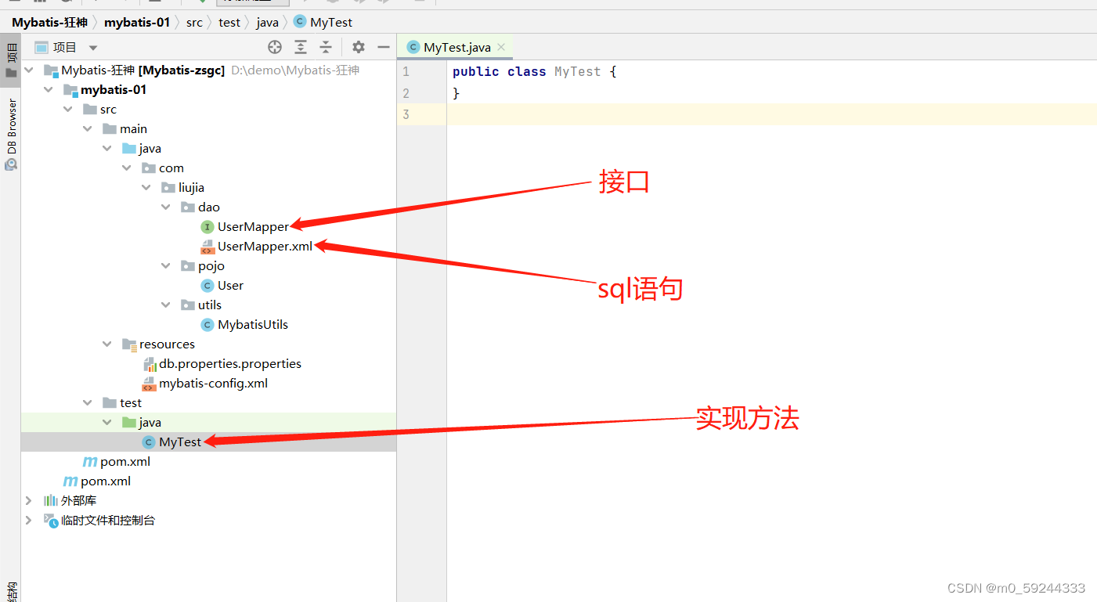Select the mybatis-config.xml file icon
This screenshot has height=602, width=1097.
point(149,383)
